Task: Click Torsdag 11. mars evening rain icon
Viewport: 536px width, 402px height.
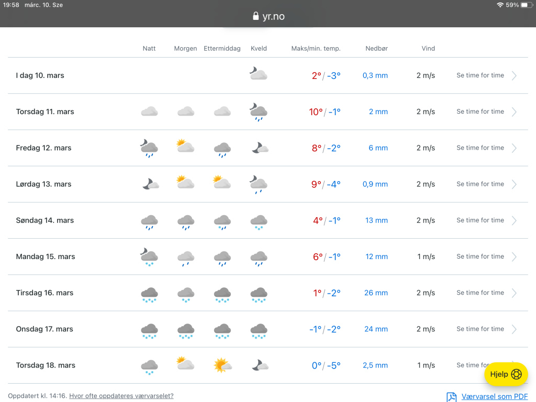Action: [259, 112]
